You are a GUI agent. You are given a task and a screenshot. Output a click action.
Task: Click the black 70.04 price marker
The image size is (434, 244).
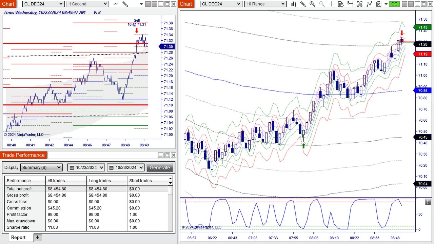coord(422,184)
